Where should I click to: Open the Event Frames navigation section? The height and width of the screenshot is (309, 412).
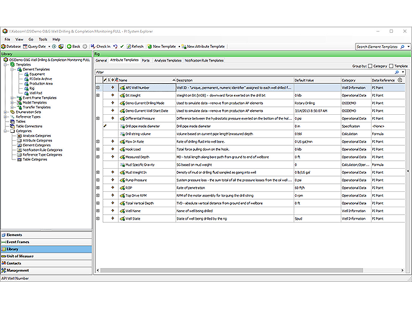[x=18, y=242]
